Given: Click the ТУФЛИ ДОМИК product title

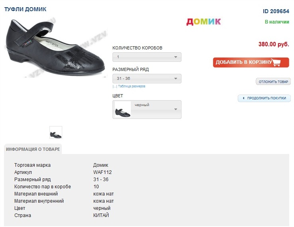Looking at the screenshot, I should [25, 9].
